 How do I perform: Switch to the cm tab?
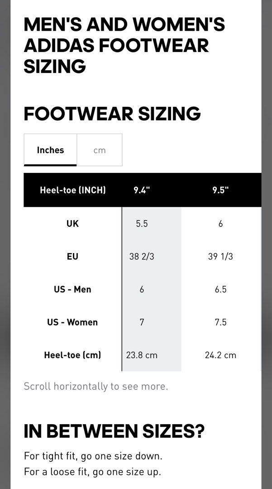coord(100,150)
